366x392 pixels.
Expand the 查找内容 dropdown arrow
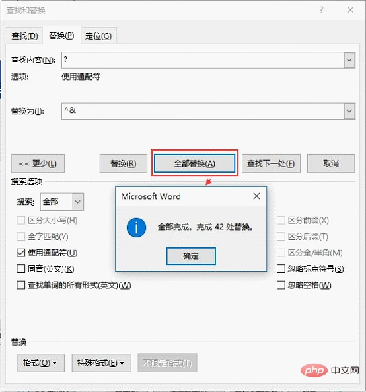349,60
